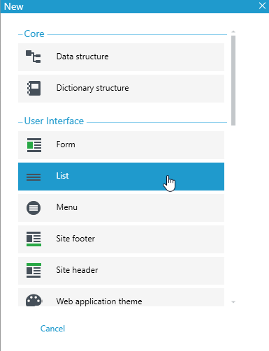Screen dimensions: 269x351
Task: Click the Site footer icon
Action: [x=34, y=239]
